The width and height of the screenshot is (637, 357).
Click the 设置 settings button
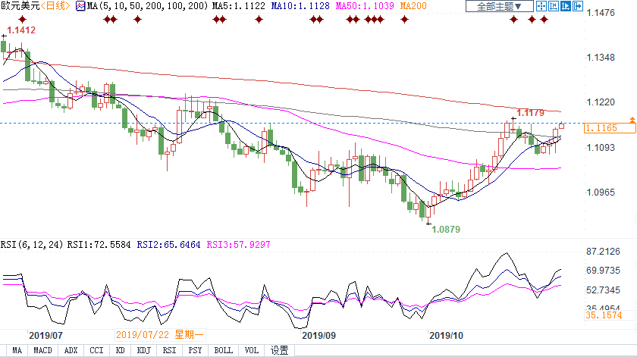280,350
